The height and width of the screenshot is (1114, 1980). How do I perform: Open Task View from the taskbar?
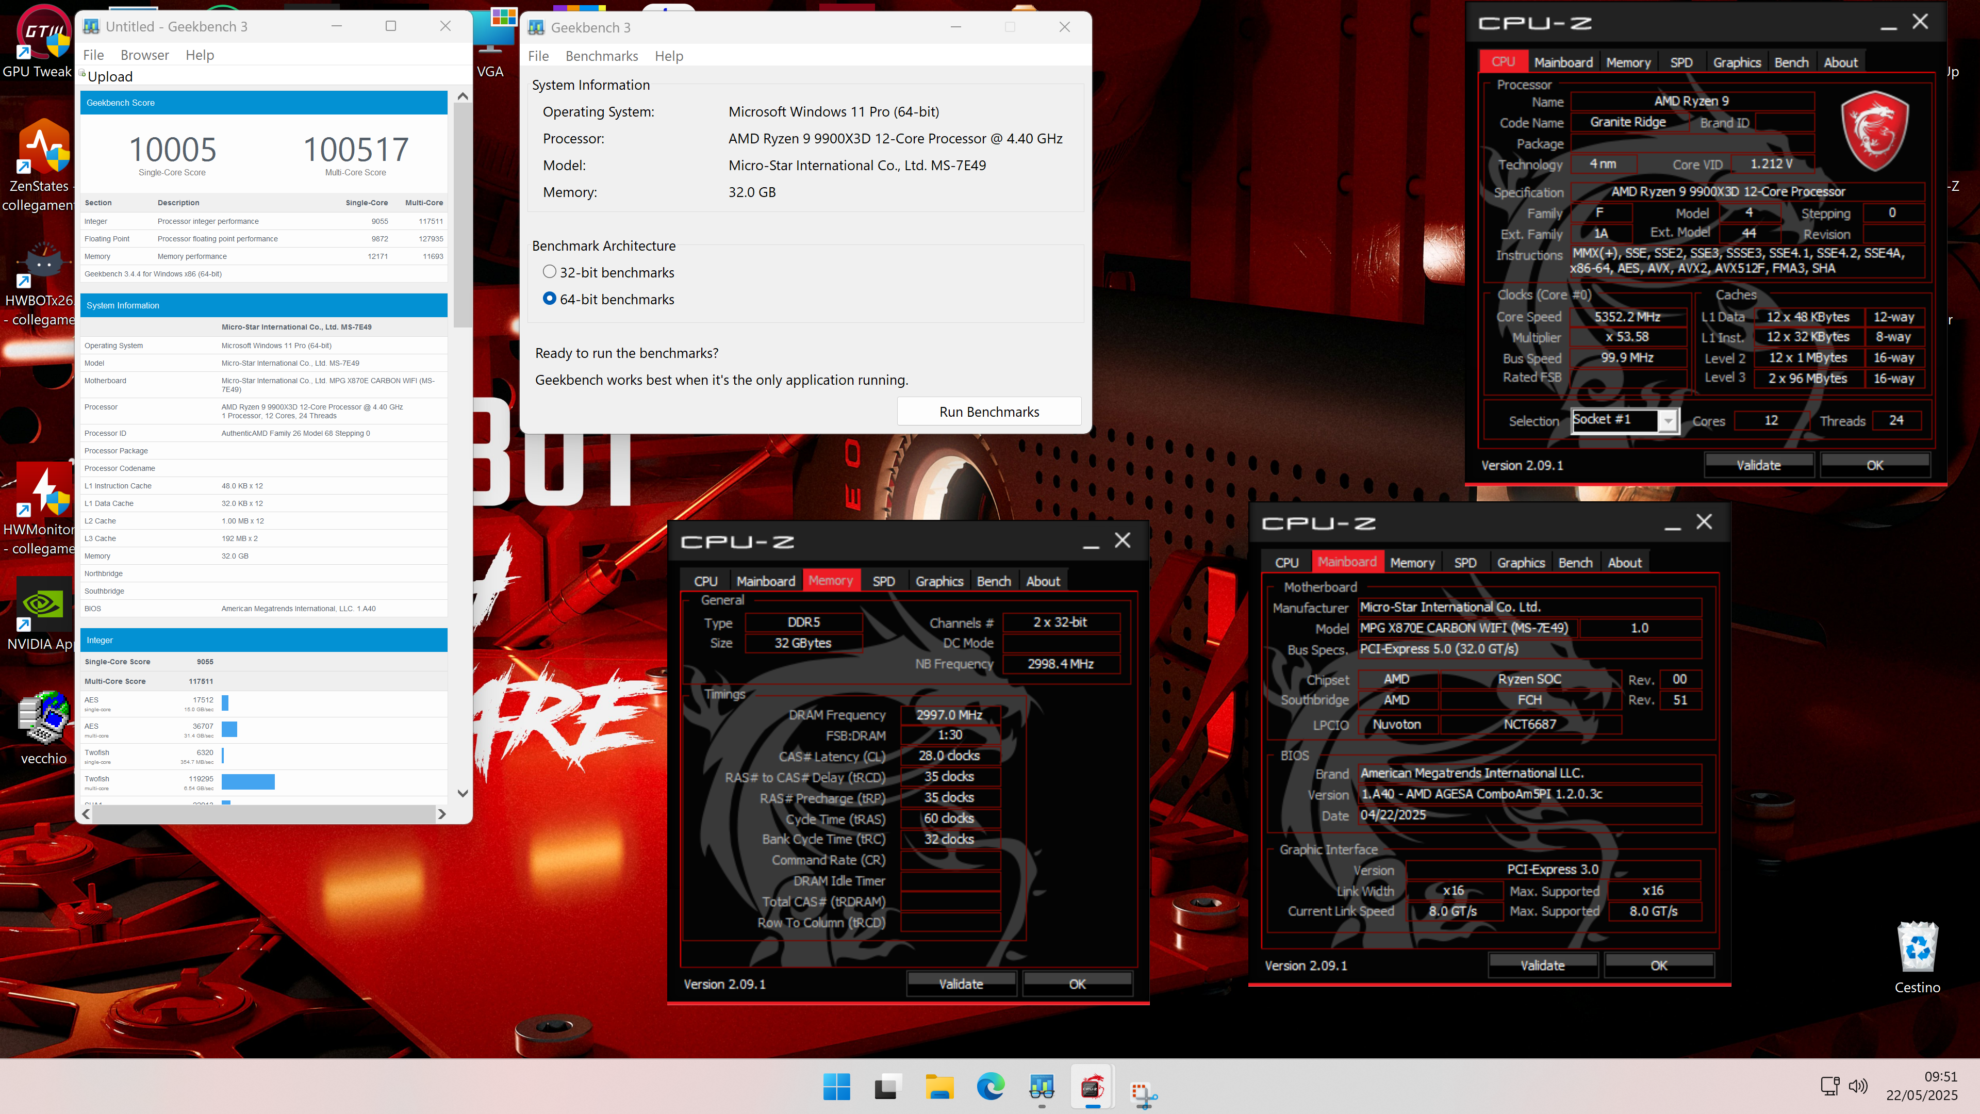[x=887, y=1086]
